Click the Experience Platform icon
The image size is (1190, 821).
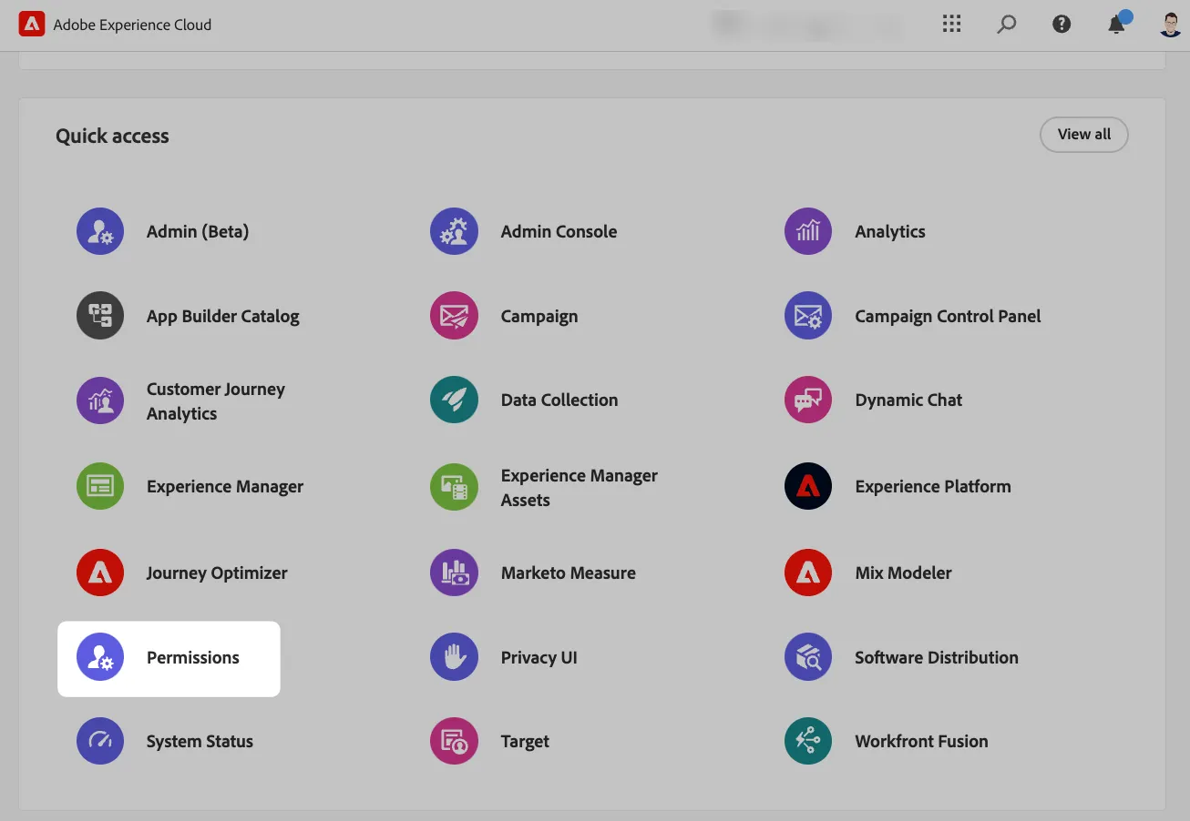point(808,486)
